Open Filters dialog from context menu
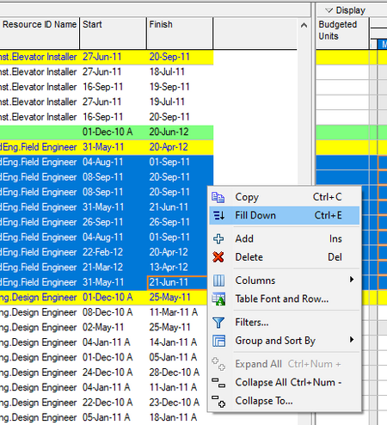 (x=284, y=323)
